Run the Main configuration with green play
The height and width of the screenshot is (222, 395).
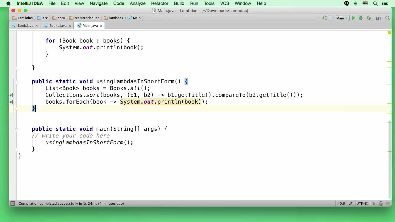point(353,18)
